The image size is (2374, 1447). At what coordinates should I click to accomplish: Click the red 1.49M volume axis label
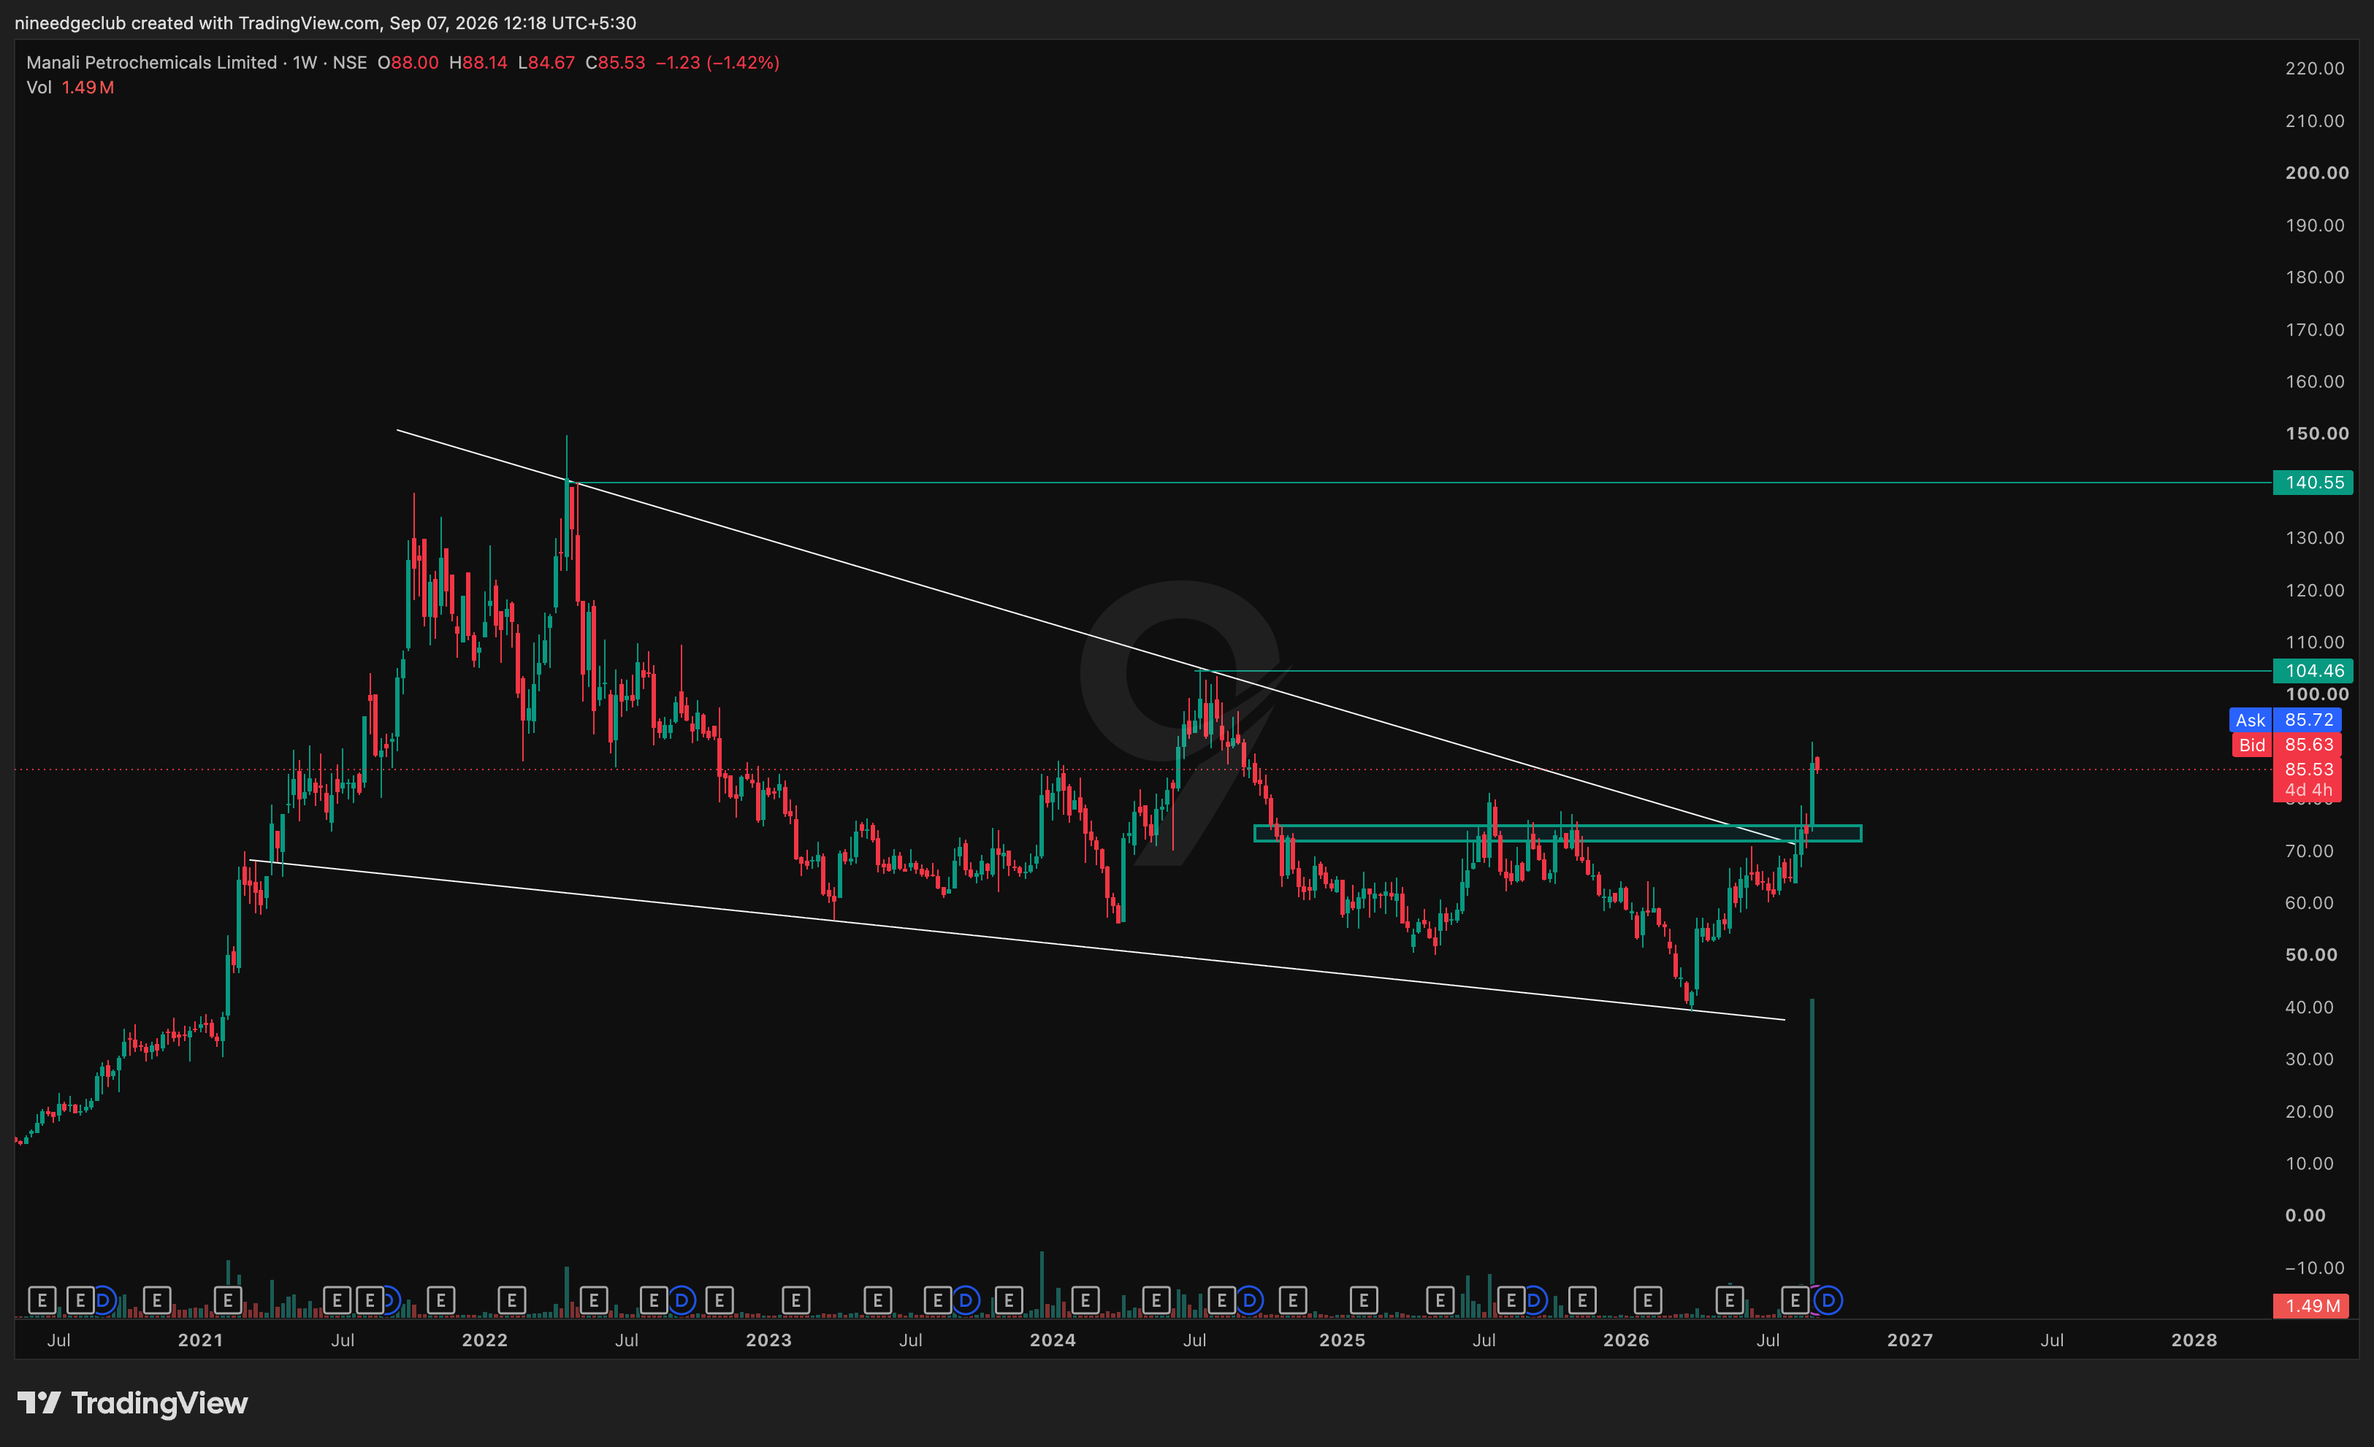2310,1306
